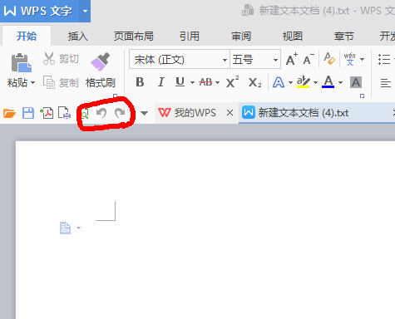Open the 章节 ribbon tab
The image size is (395, 319).
click(344, 36)
